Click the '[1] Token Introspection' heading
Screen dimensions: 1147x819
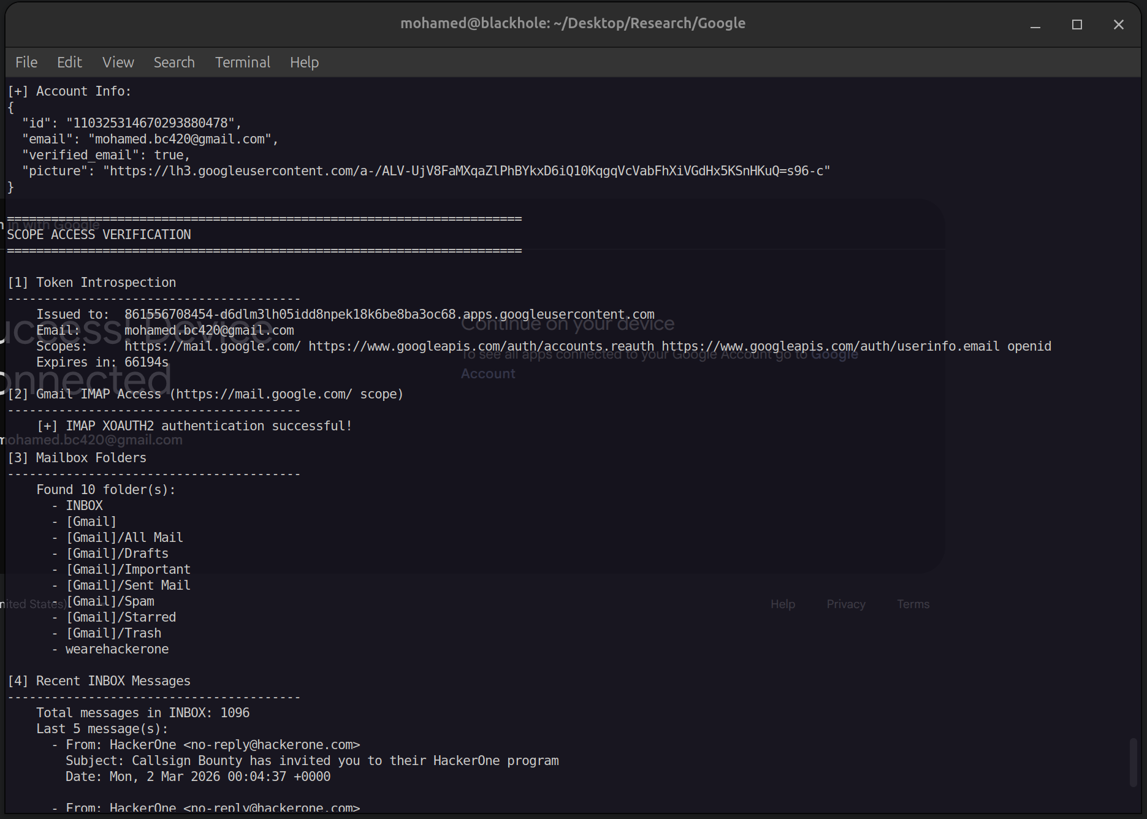pos(91,283)
